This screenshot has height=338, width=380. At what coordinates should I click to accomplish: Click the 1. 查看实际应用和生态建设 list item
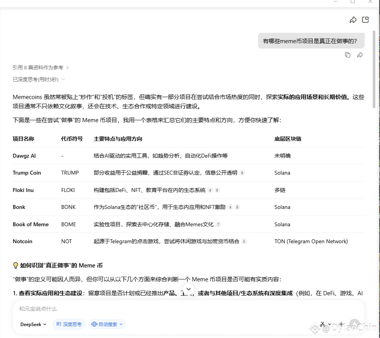pos(189,293)
